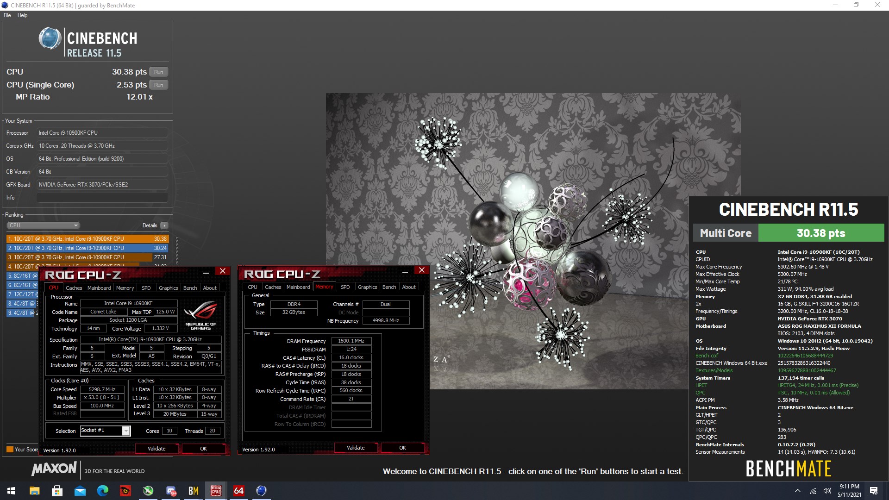
Task: Close the CPU-Z window showing the CPU tab
Action: (x=223, y=271)
